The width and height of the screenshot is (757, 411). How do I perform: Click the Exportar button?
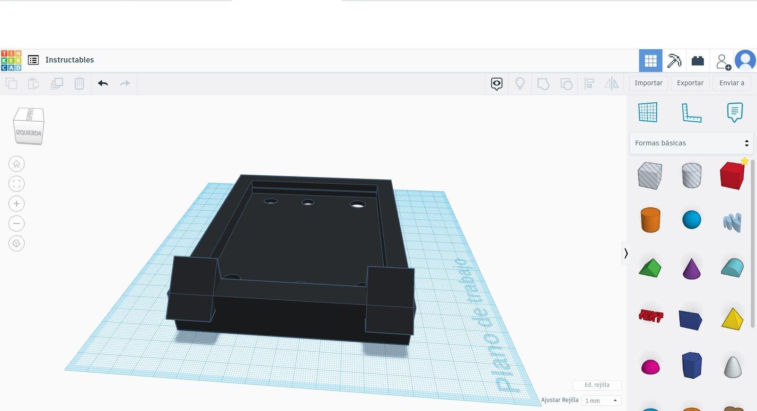pyautogui.click(x=690, y=83)
